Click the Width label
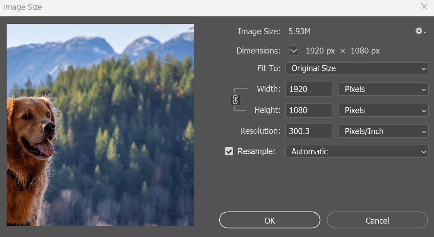The width and height of the screenshot is (434, 237). click(x=269, y=89)
